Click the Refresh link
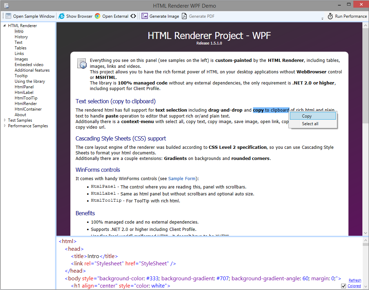The height and width of the screenshot is (290, 369). (355, 280)
